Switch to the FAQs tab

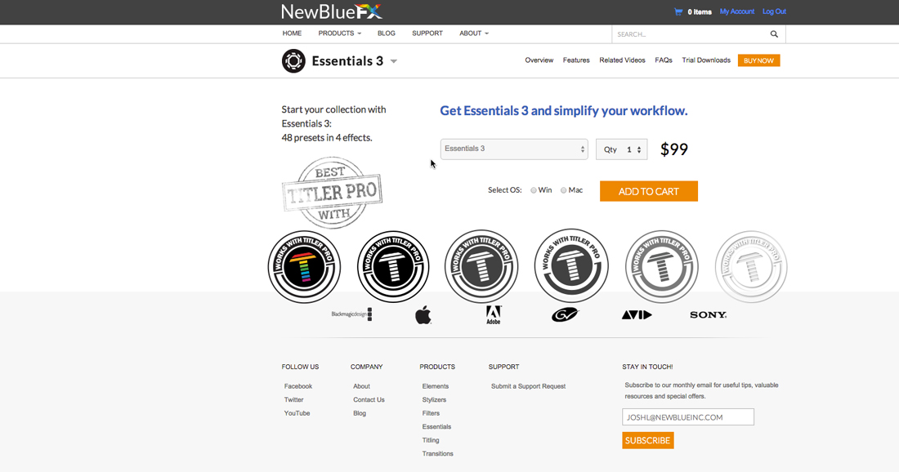664,60
